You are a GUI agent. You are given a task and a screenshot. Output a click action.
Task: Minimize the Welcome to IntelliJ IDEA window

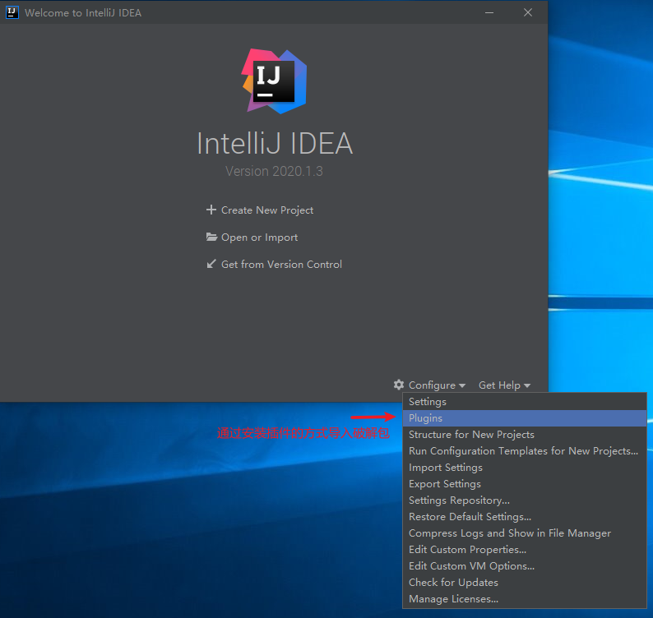tap(489, 12)
